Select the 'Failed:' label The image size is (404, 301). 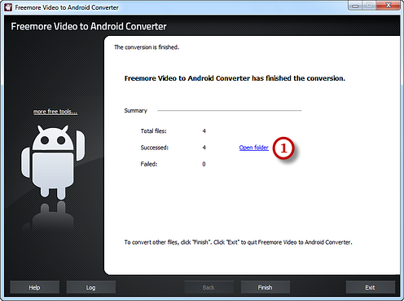click(149, 164)
